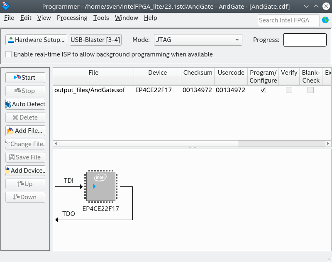Click the globe icon beside search

click(x=325, y=20)
